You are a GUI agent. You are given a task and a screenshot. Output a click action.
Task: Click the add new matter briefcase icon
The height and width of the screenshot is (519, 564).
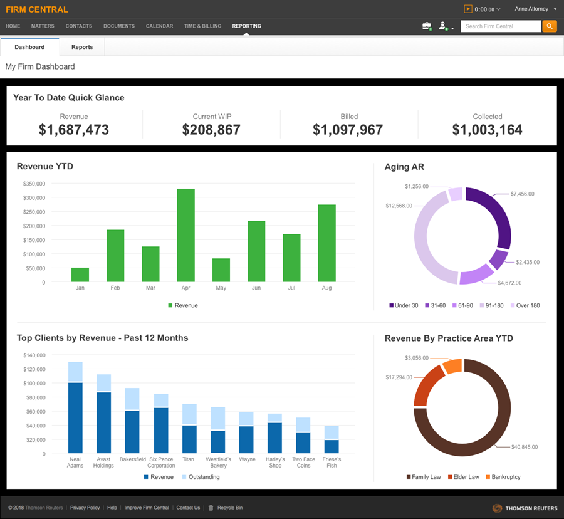427,26
